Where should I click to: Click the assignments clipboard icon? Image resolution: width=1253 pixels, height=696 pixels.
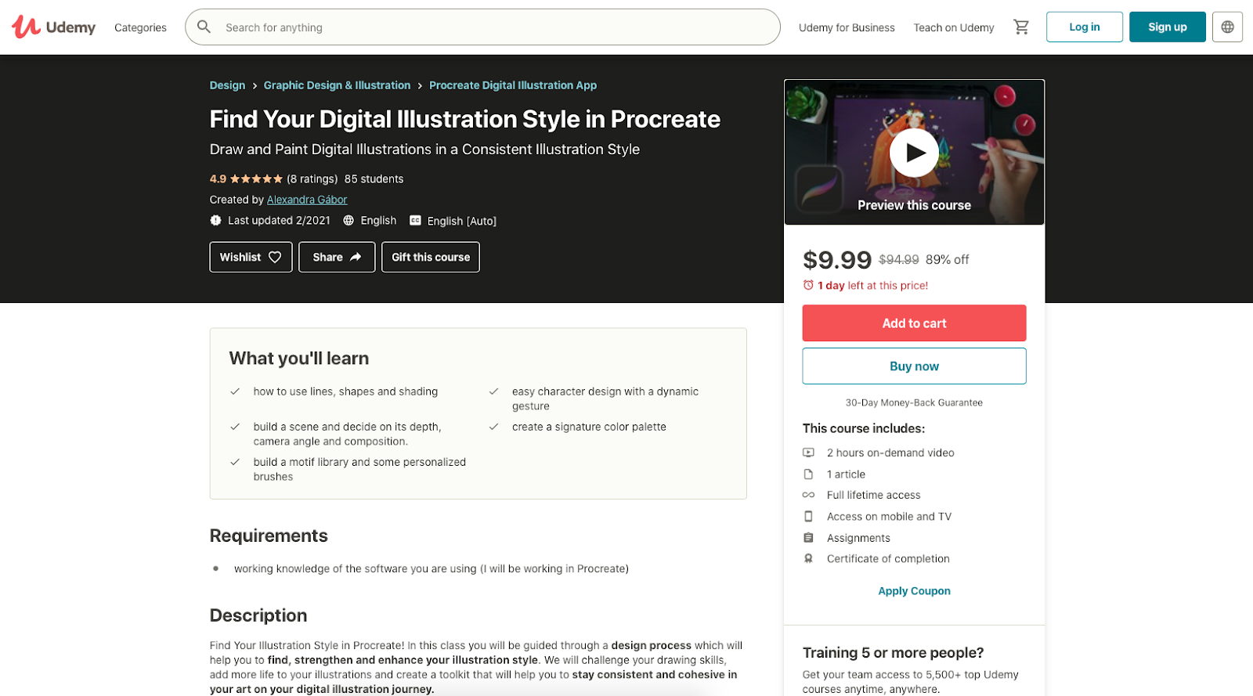coord(808,538)
